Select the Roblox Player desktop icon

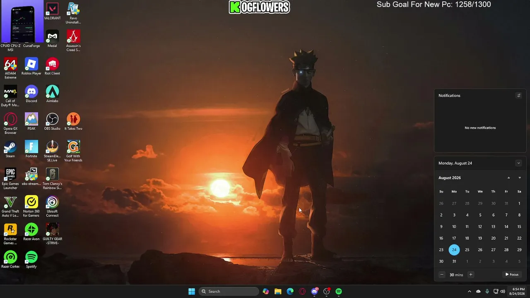[x=31, y=67]
